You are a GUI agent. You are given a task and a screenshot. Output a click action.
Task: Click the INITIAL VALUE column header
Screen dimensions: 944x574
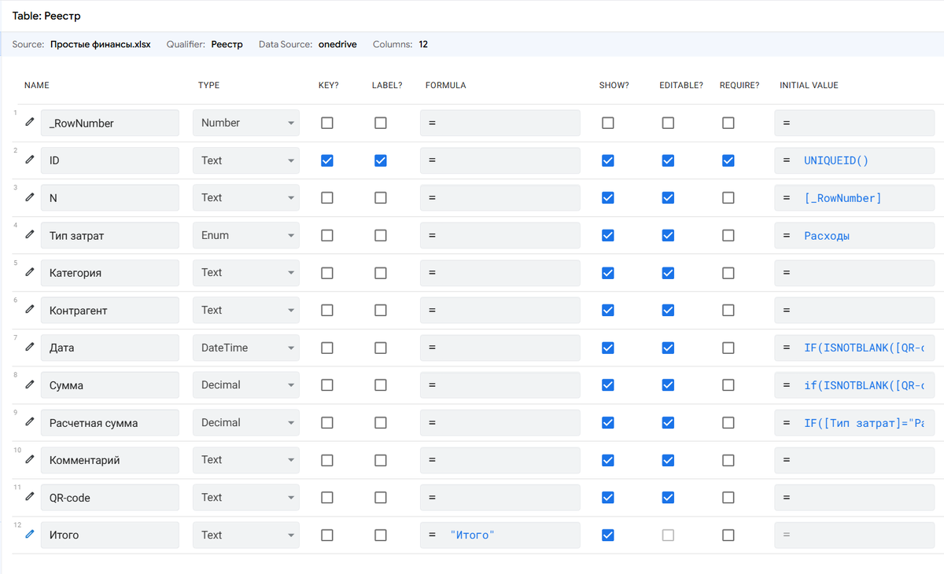coord(809,85)
